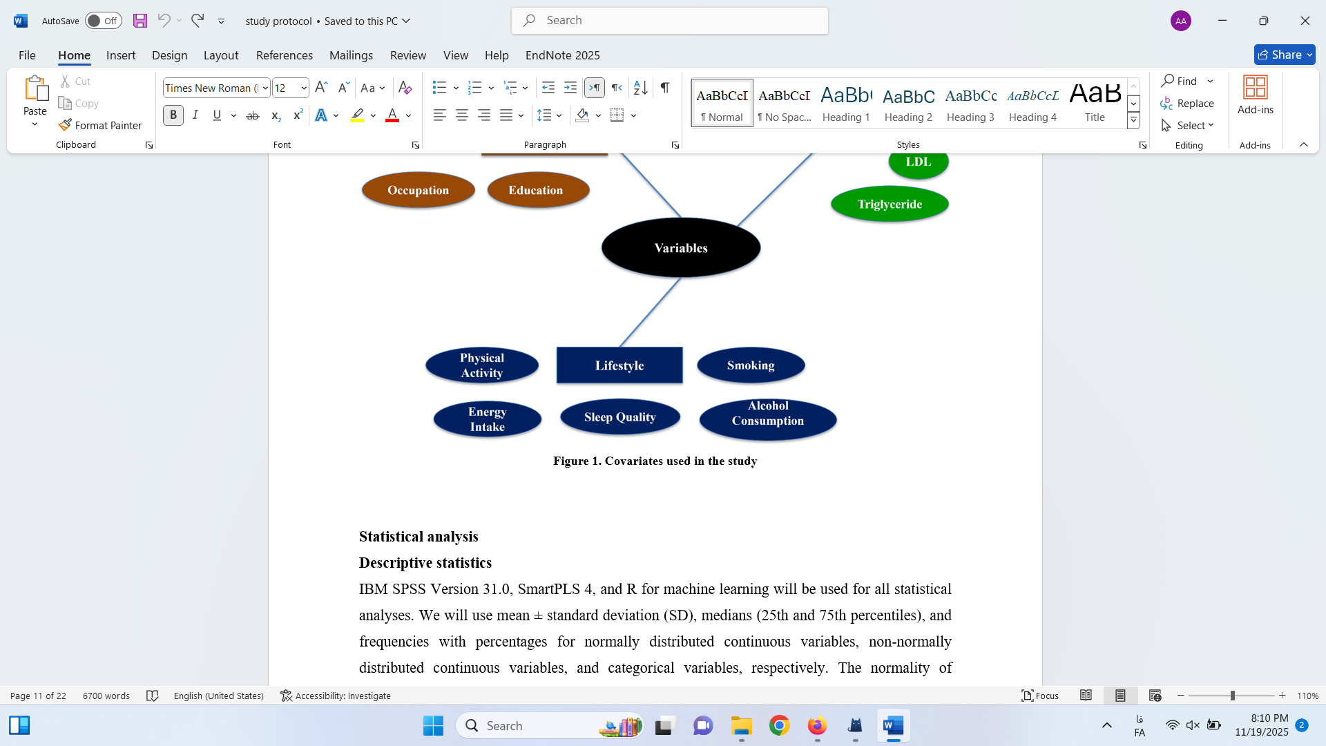Open the References tab
This screenshot has width=1326, height=746.
(x=284, y=55)
